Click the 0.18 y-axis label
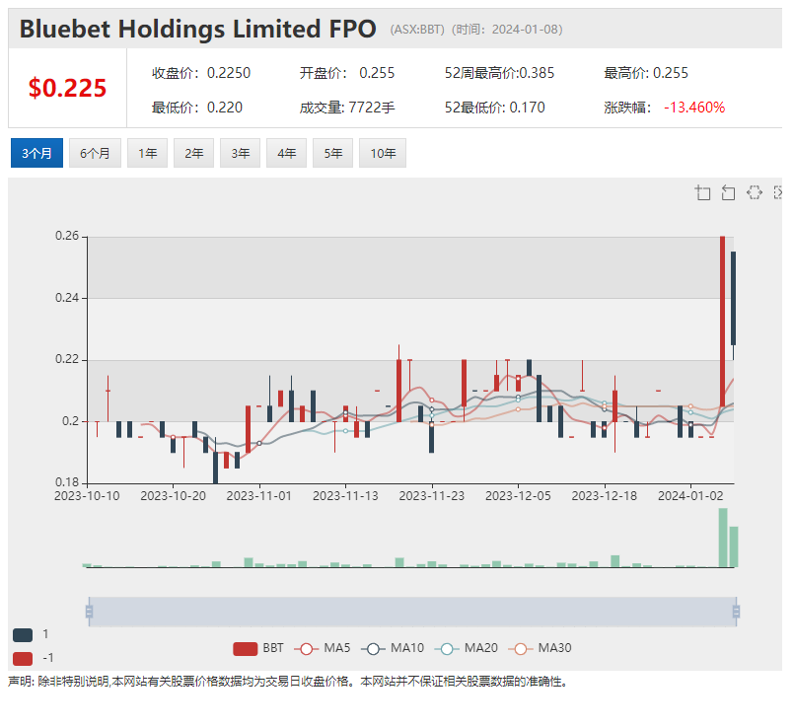The height and width of the screenshot is (727, 794). coord(67,482)
